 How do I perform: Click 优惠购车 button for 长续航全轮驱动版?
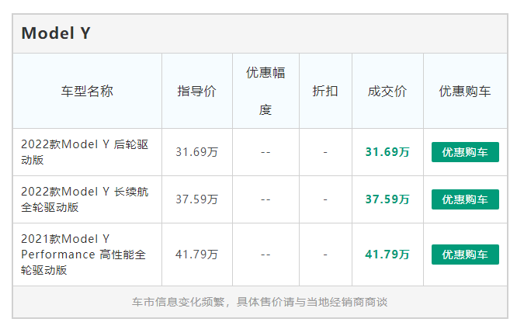click(465, 199)
